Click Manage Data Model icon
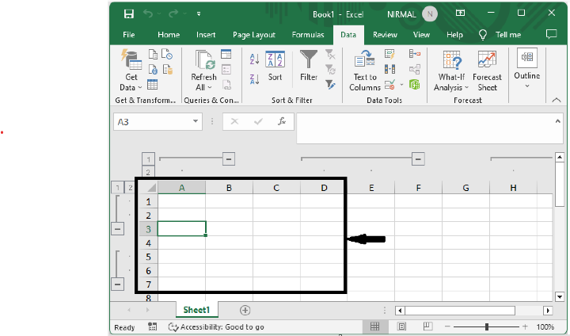The image size is (570, 336). pos(415,85)
